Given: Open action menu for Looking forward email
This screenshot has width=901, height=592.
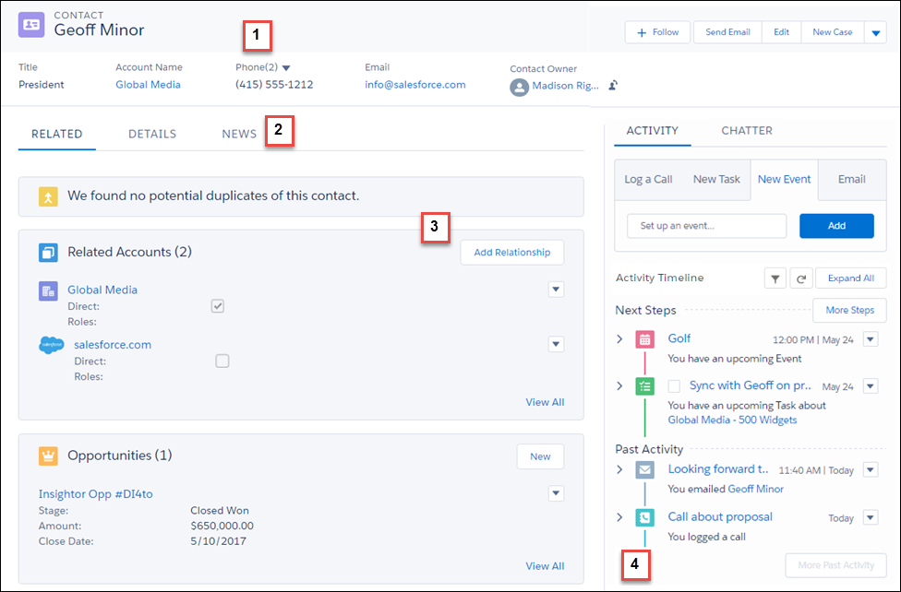Looking at the screenshot, I should coord(871,469).
